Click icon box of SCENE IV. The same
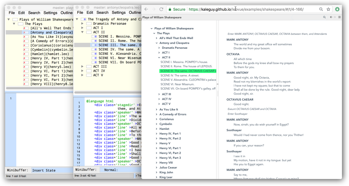The width and height of the screenshot is (349, 186). pyautogui.click(x=94, y=49)
